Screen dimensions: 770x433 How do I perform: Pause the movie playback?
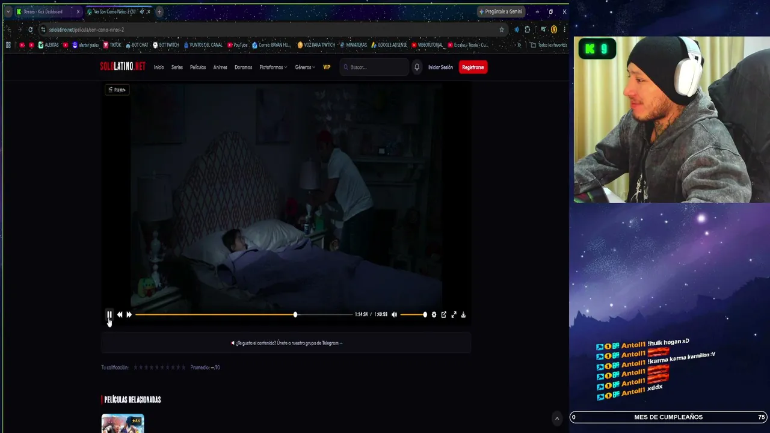pyautogui.click(x=109, y=315)
